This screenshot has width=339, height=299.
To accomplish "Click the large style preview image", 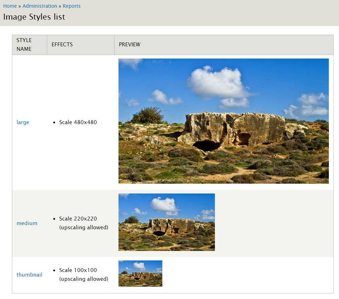I will coord(223,121).
